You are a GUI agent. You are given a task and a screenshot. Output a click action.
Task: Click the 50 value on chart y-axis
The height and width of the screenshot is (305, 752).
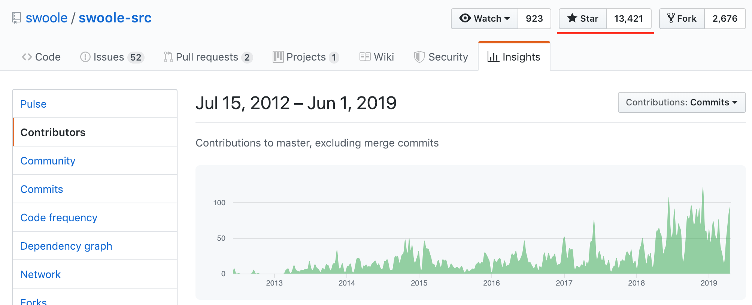[x=221, y=238]
